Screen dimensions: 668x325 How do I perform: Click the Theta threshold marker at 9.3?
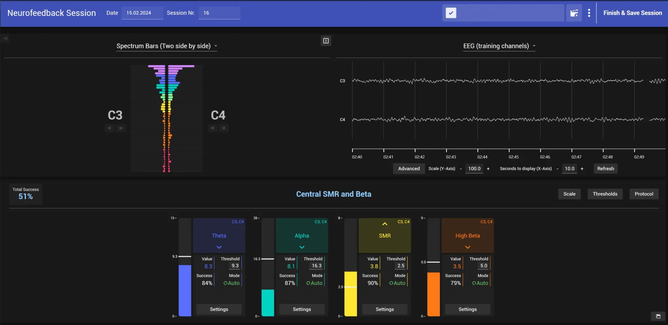coord(185,256)
